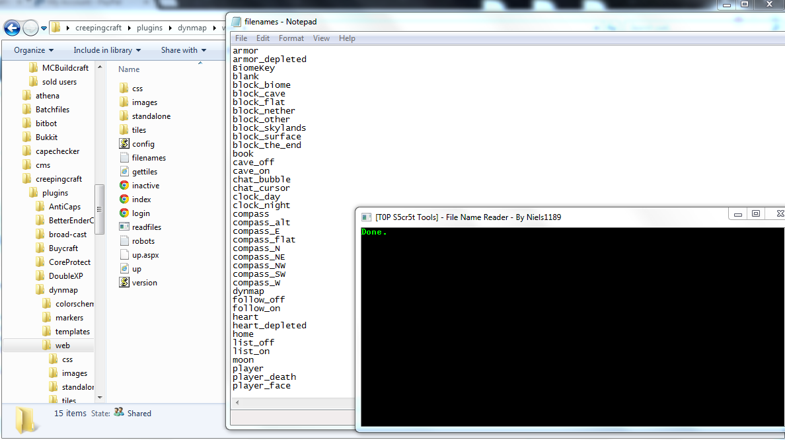Open Notepad Help menu
Viewport: 785px width, 440px height.
coord(347,38)
